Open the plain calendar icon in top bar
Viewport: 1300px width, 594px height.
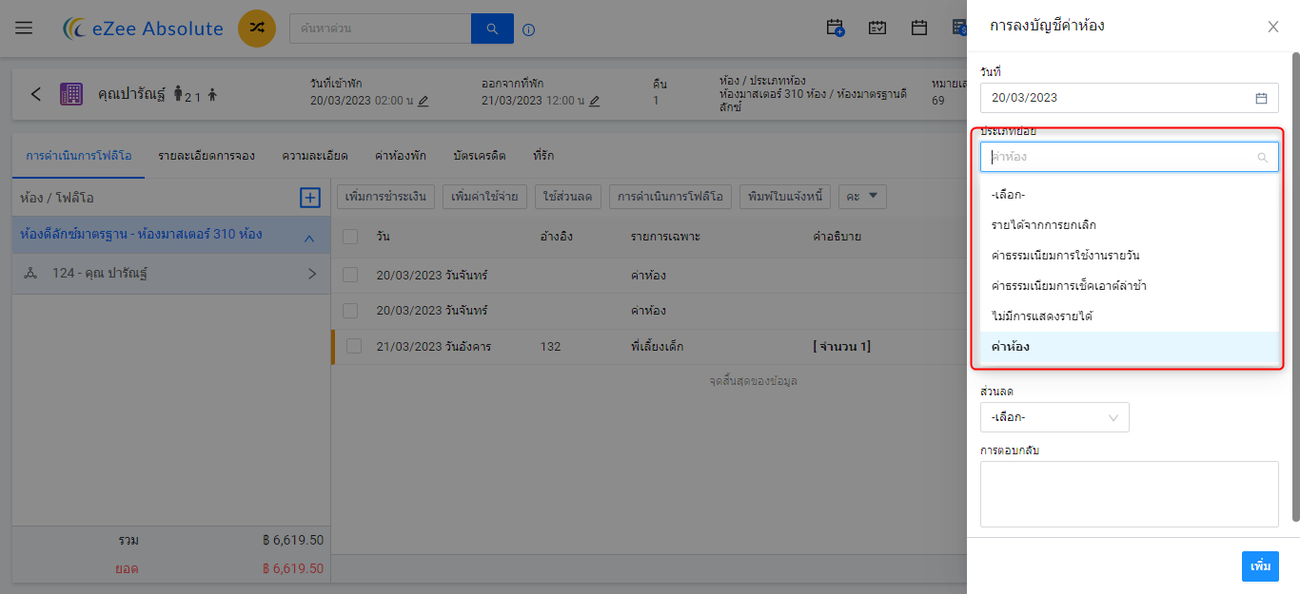pos(919,29)
